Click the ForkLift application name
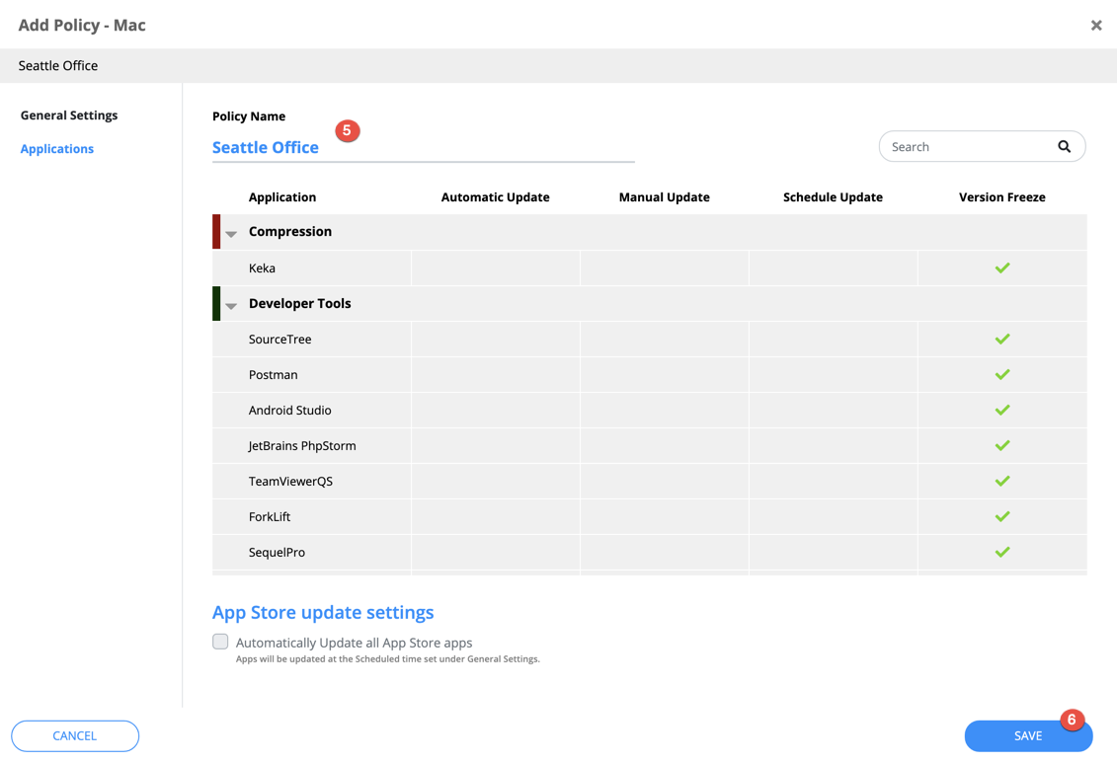 [270, 517]
